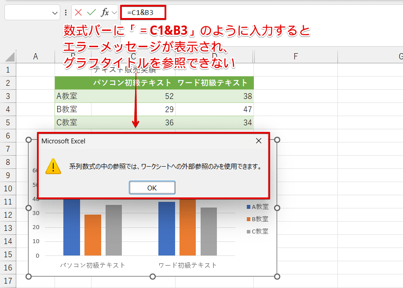Select the row 15 header
The image size is (403, 288).
pyautogui.click(x=8, y=255)
